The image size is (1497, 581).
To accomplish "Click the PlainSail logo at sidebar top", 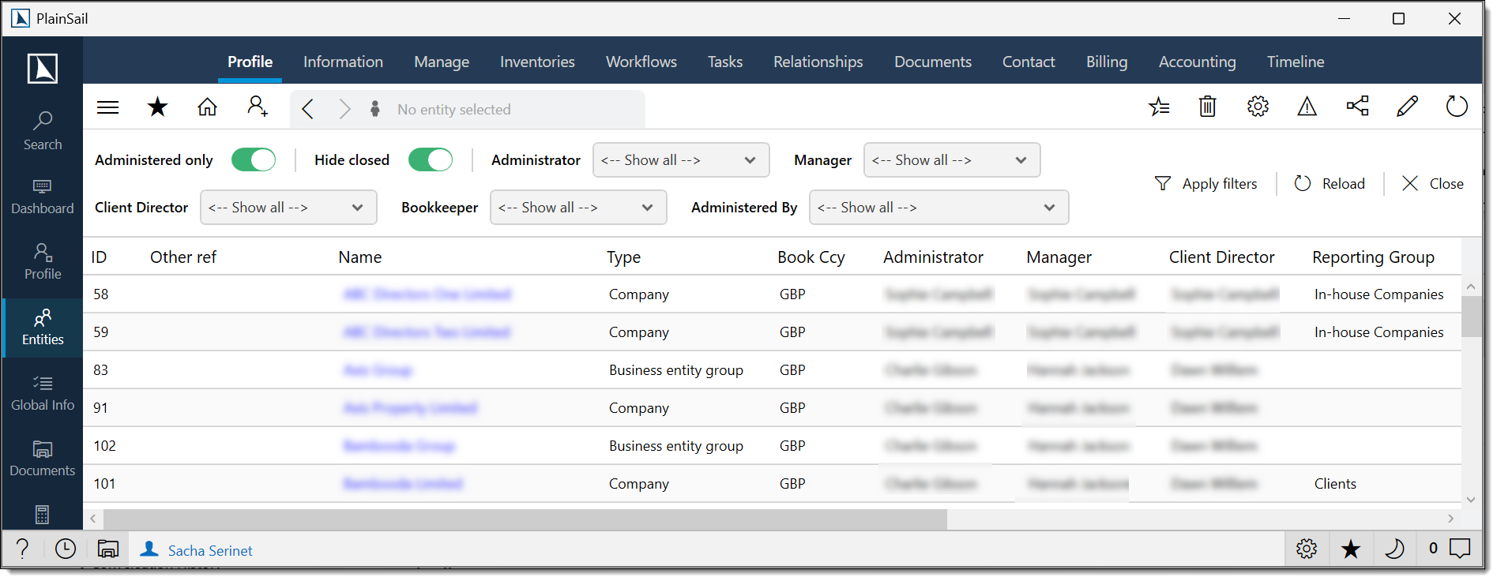I will [43, 69].
